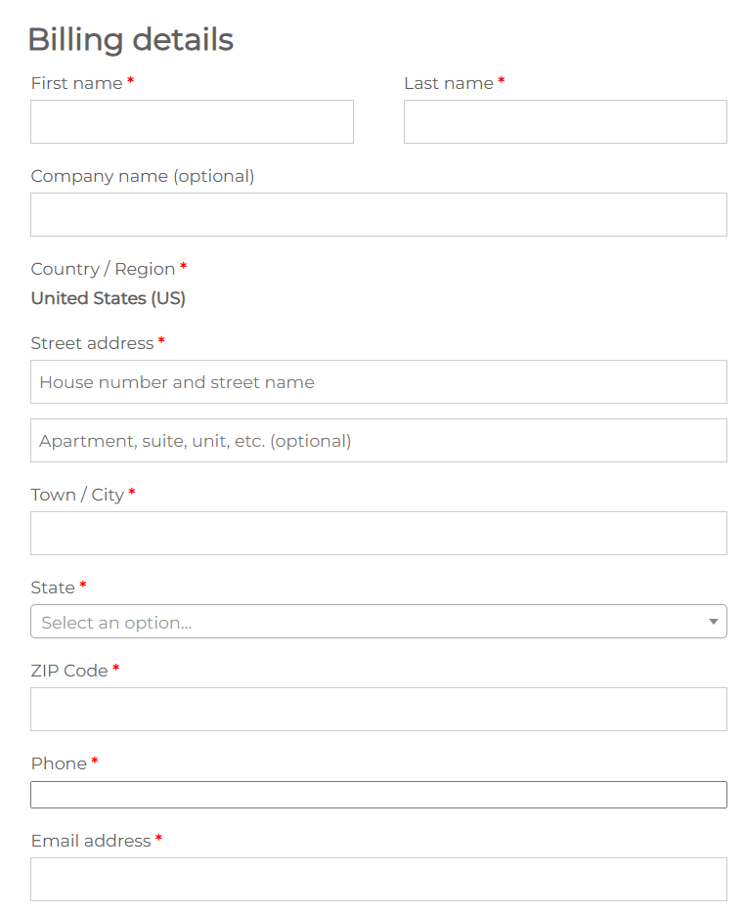Viewport: 745px width, 916px height.
Task: Click the "First name" label
Action: (x=76, y=83)
